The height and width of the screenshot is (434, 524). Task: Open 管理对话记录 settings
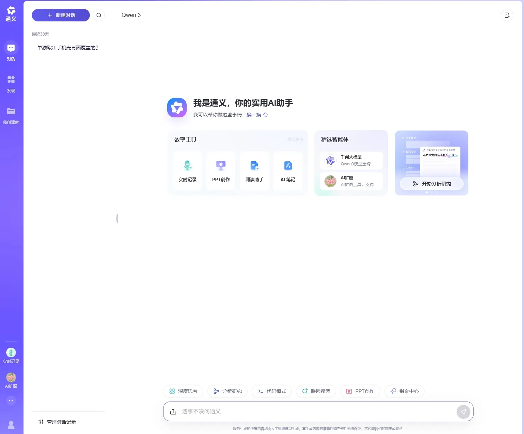57,422
